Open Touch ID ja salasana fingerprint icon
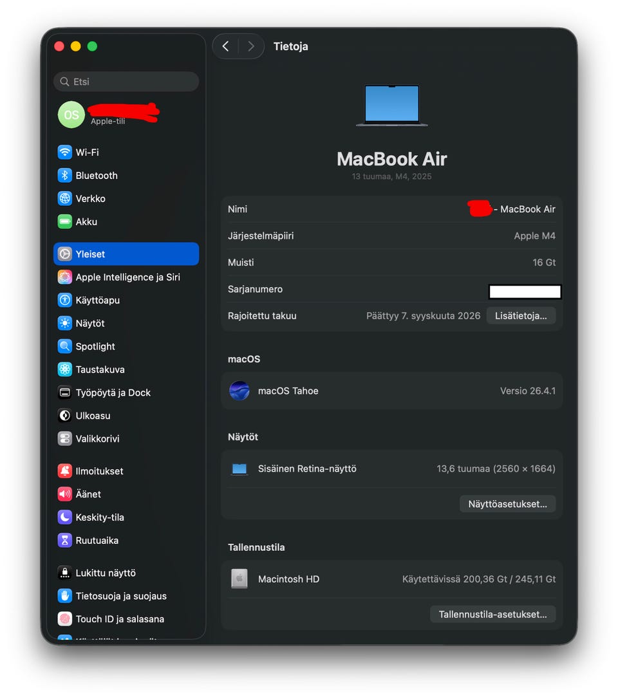Image resolution: width=618 pixels, height=699 pixels. click(64, 619)
